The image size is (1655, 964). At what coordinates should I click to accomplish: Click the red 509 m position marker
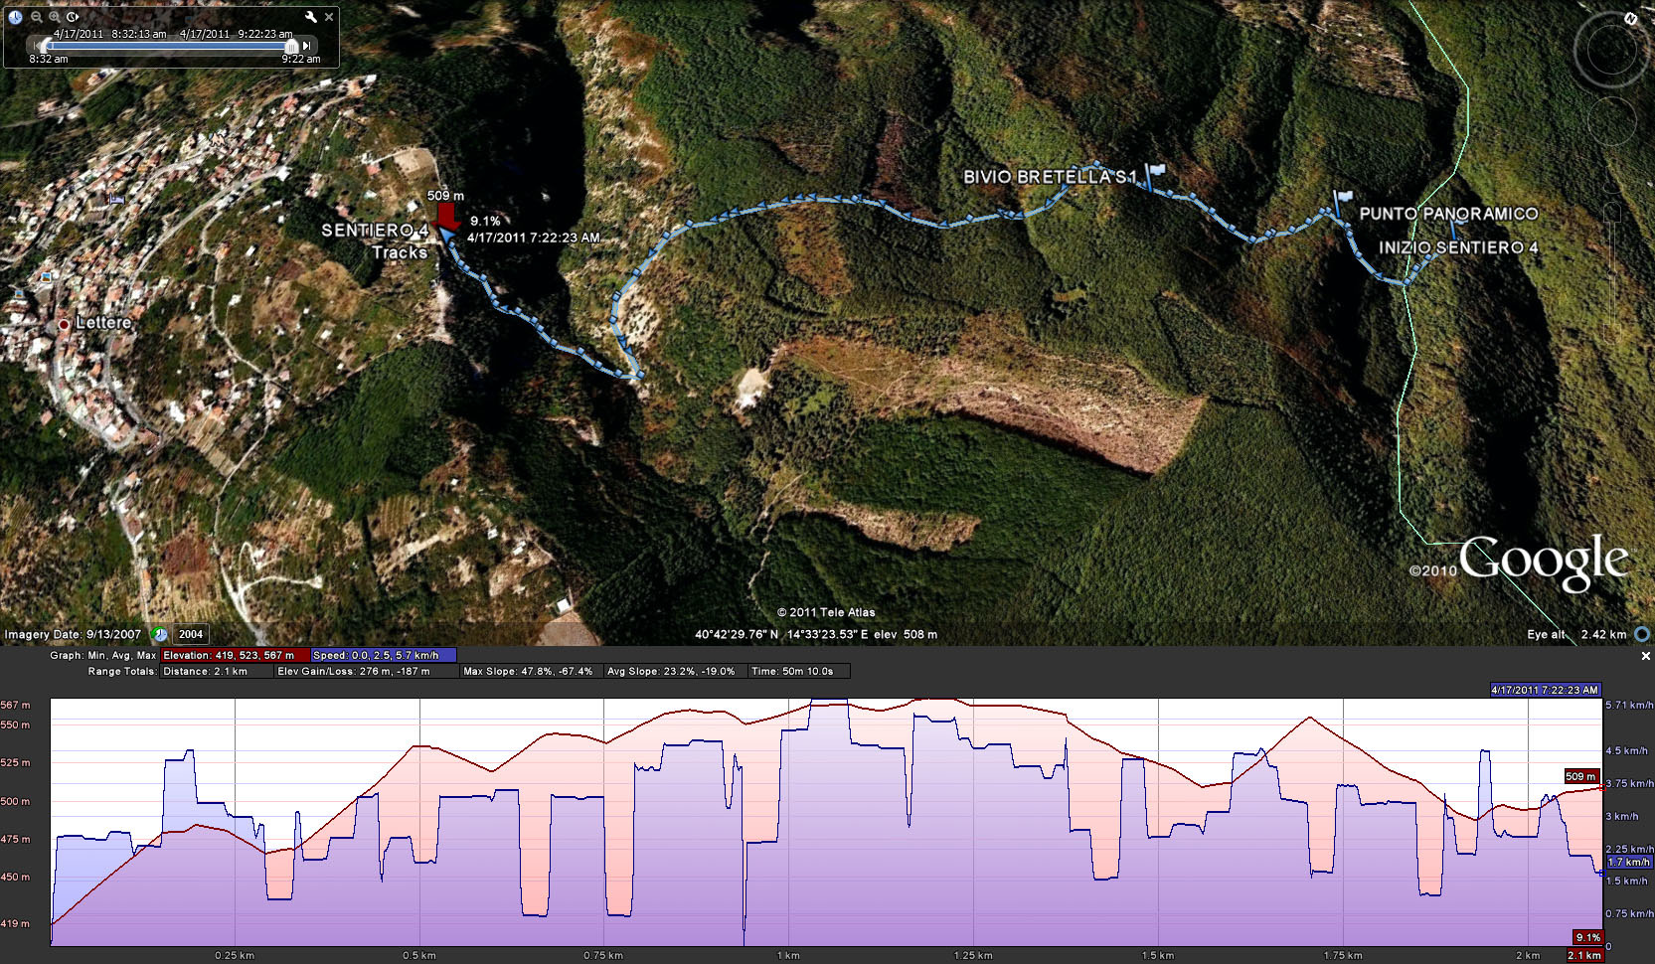point(446,217)
